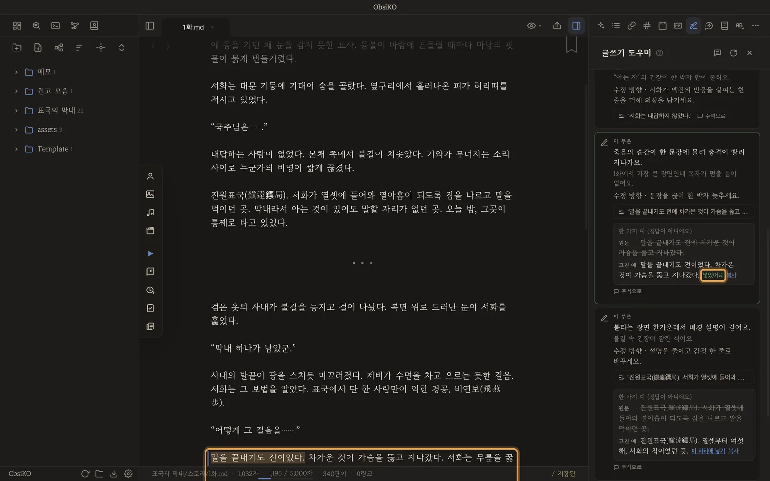Expand the assets folder
This screenshot has width=770, height=481.
16,129
